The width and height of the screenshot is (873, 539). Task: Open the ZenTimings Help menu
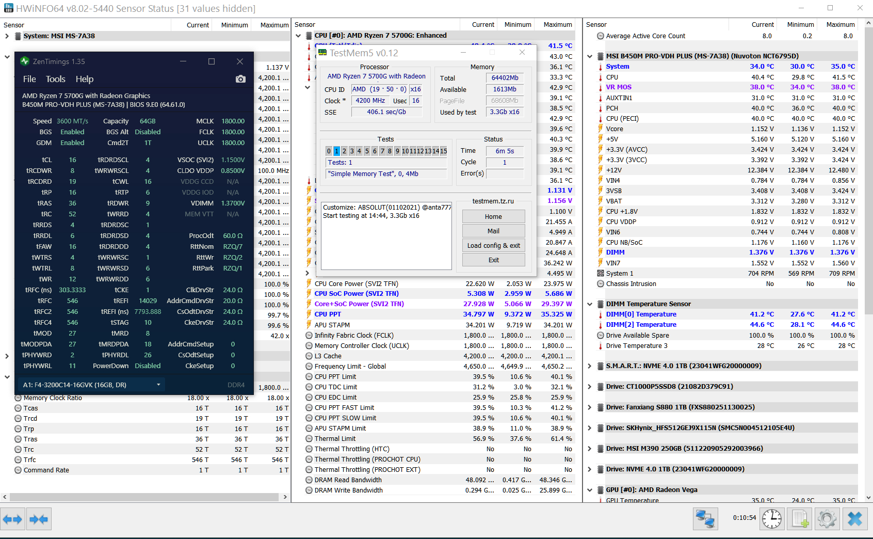[x=85, y=79]
